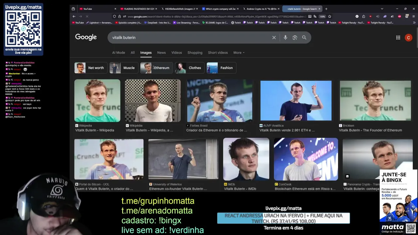Filter images by Fashion chip

pos(221,68)
